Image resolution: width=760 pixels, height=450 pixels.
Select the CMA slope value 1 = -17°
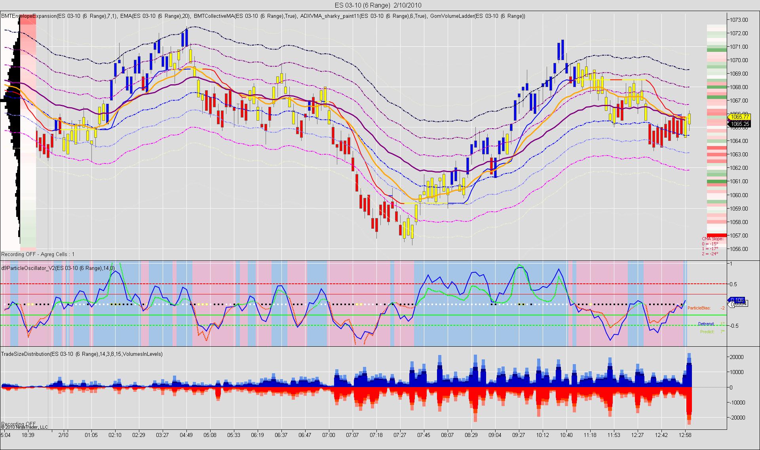(710, 249)
